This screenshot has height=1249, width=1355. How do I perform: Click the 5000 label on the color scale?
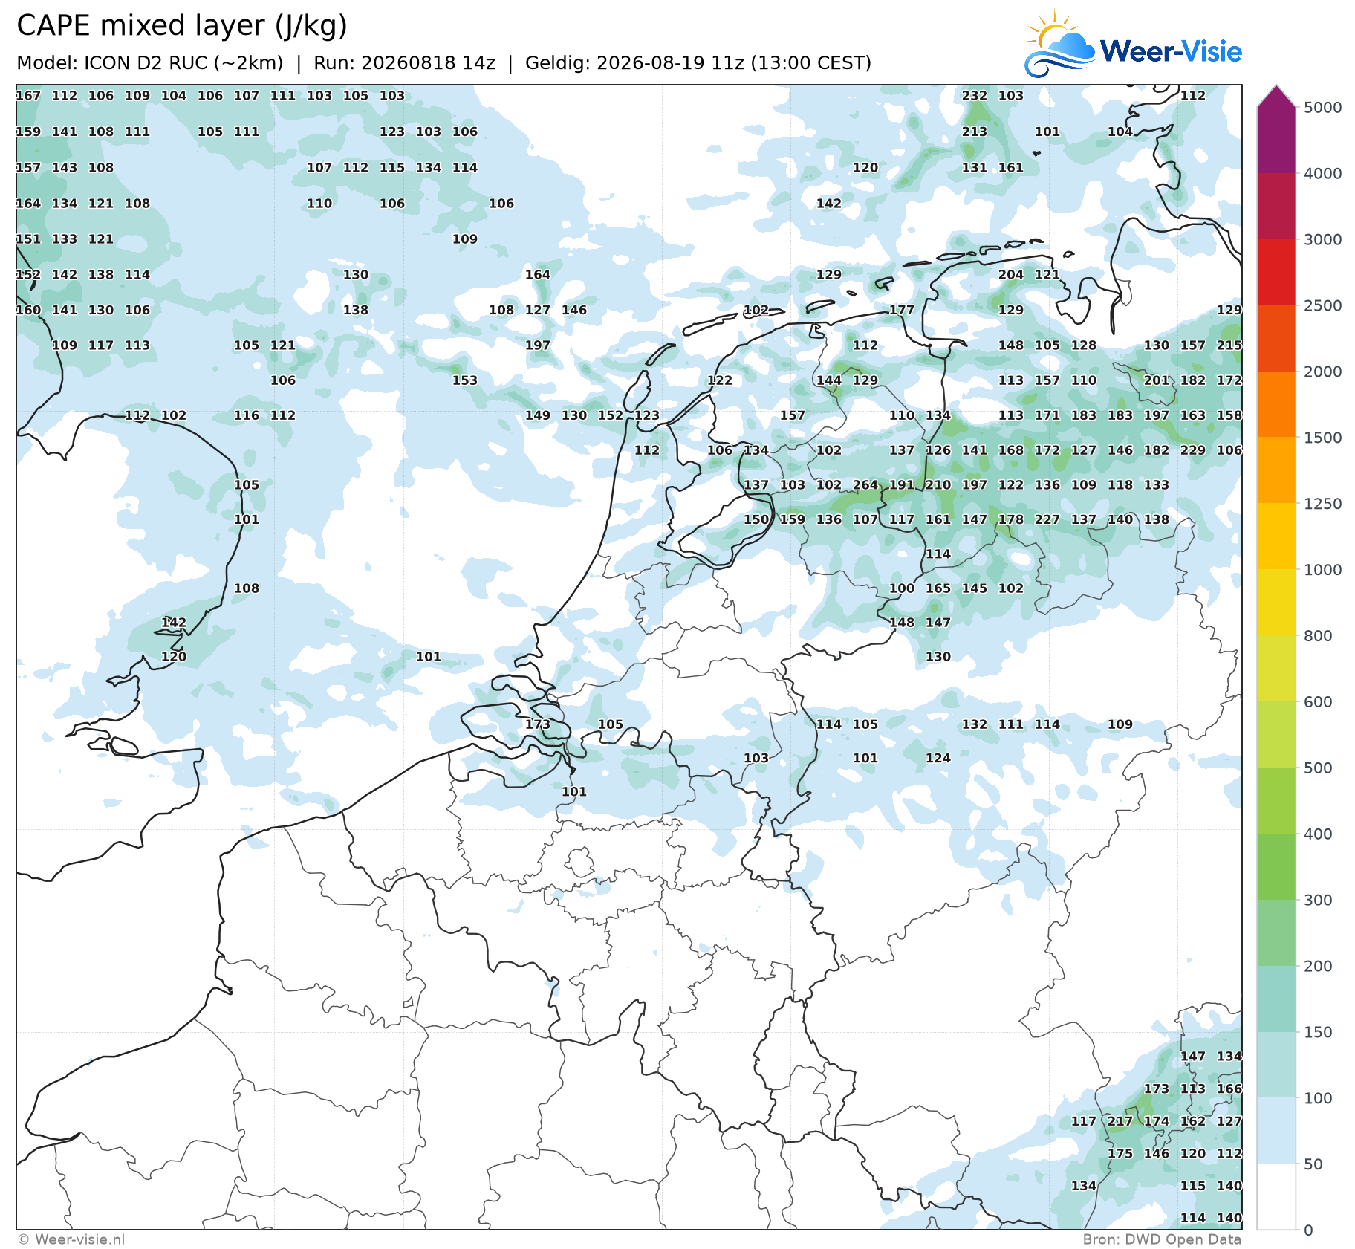(x=1323, y=108)
